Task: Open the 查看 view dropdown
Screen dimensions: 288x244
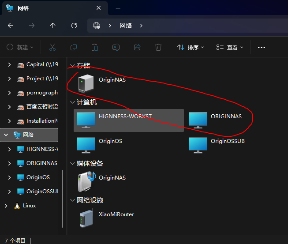Action: click(230, 47)
